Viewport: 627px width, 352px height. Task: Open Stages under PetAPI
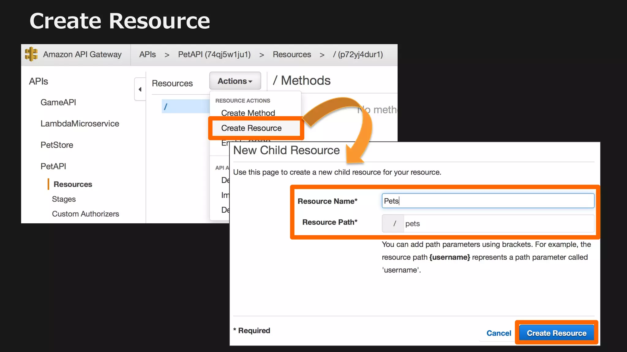(x=64, y=199)
